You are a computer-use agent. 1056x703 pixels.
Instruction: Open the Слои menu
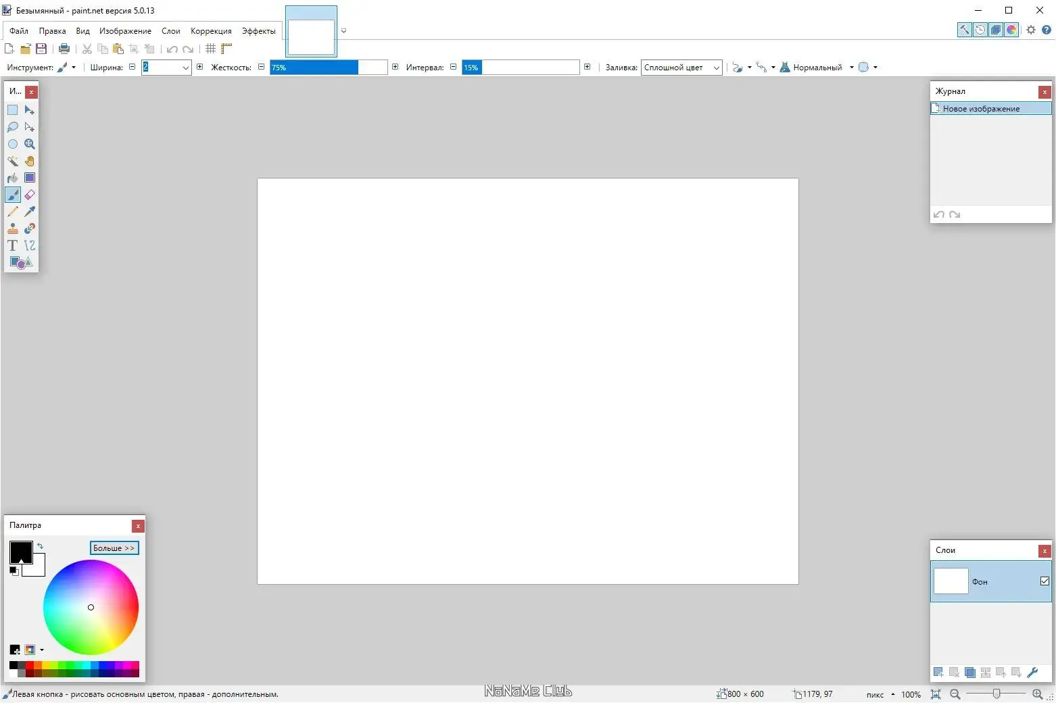(170, 31)
